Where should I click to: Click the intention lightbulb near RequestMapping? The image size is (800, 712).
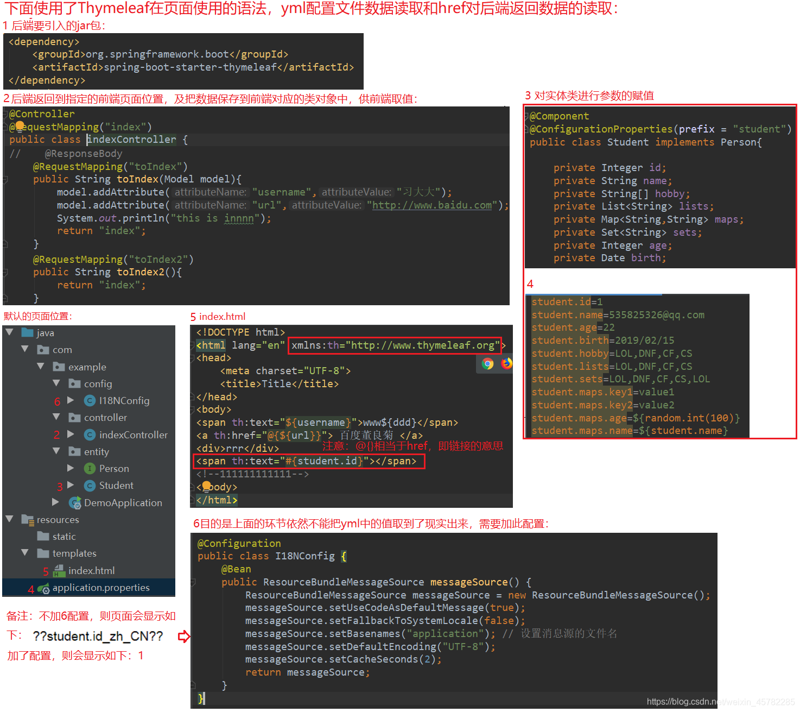tap(20, 126)
